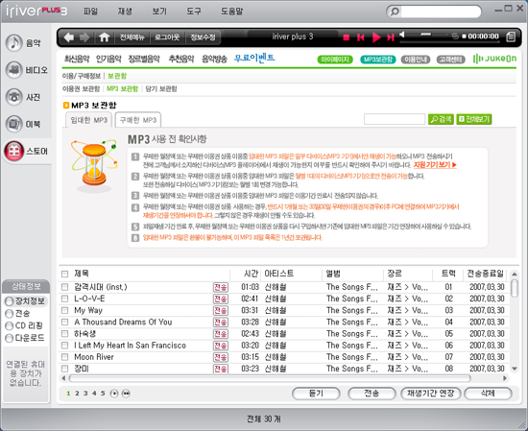Open the 보기 menu
Screen dimensions: 528x431
coord(159,12)
